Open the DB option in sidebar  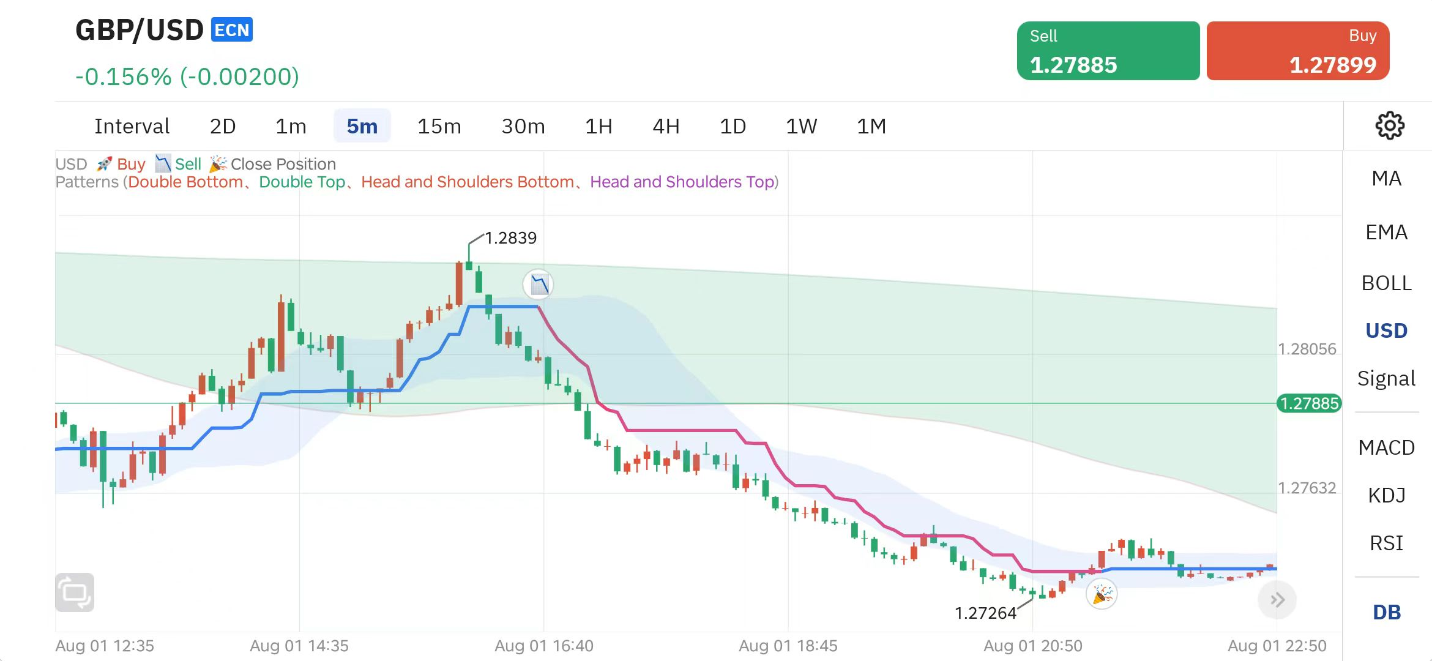(1386, 613)
